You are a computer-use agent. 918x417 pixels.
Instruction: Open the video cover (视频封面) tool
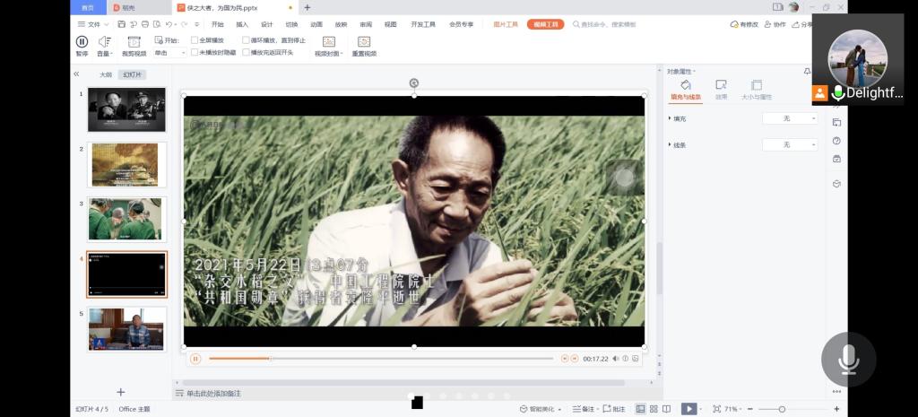pos(328,41)
